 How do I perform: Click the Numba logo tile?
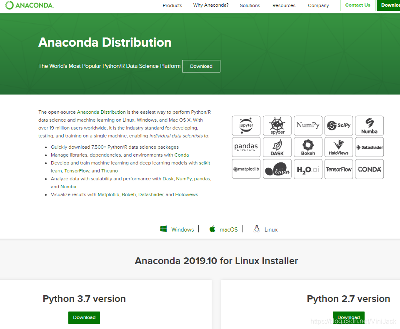[370, 125]
